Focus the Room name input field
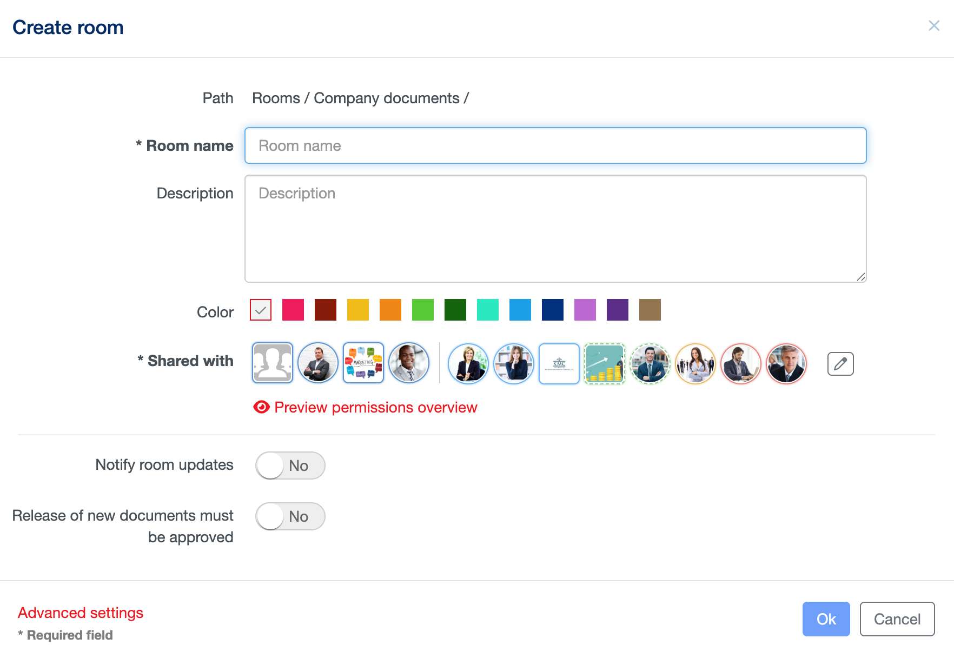 coord(555,145)
